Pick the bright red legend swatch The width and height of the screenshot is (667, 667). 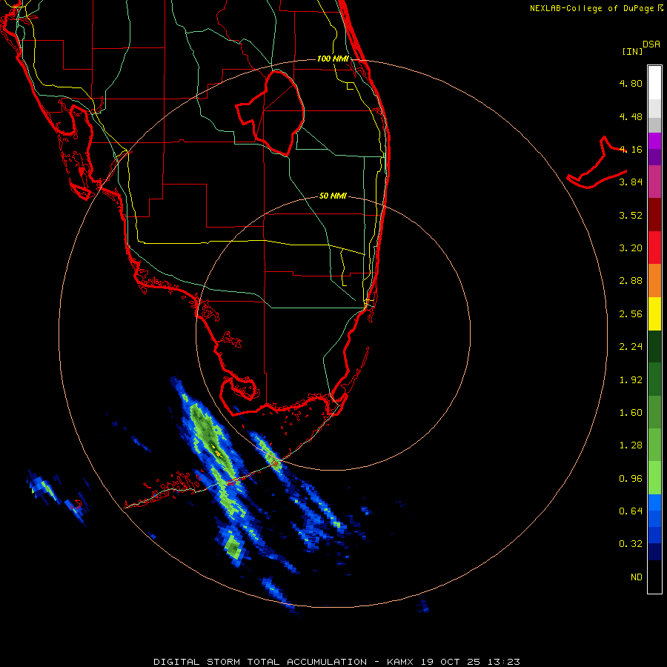pyautogui.click(x=654, y=248)
